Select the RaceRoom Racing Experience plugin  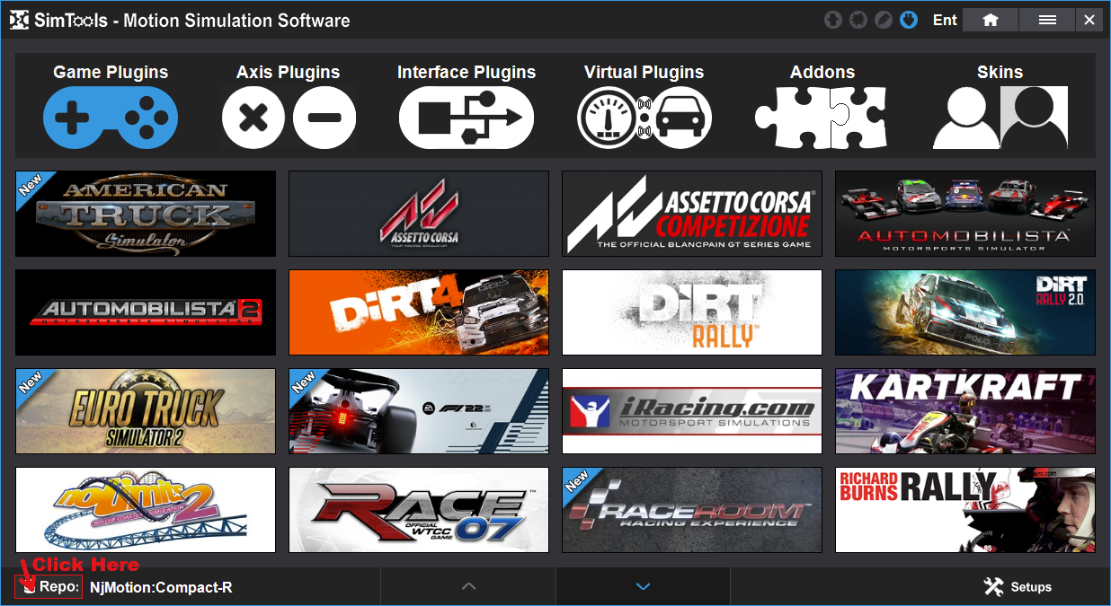[x=692, y=510]
